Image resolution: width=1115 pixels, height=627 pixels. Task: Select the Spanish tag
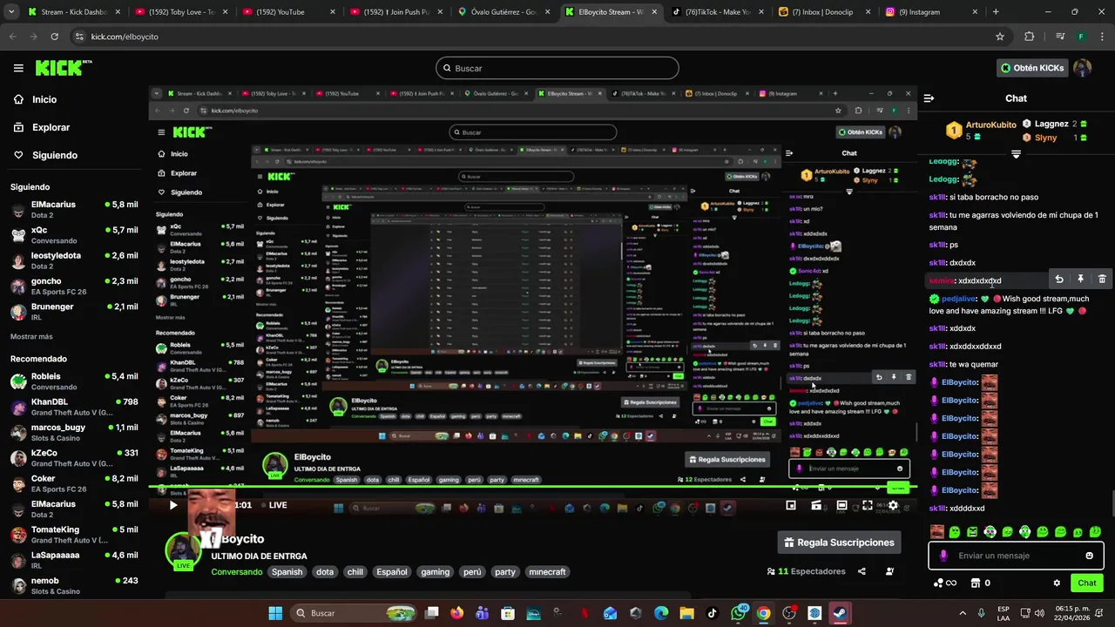pos(287,572)
